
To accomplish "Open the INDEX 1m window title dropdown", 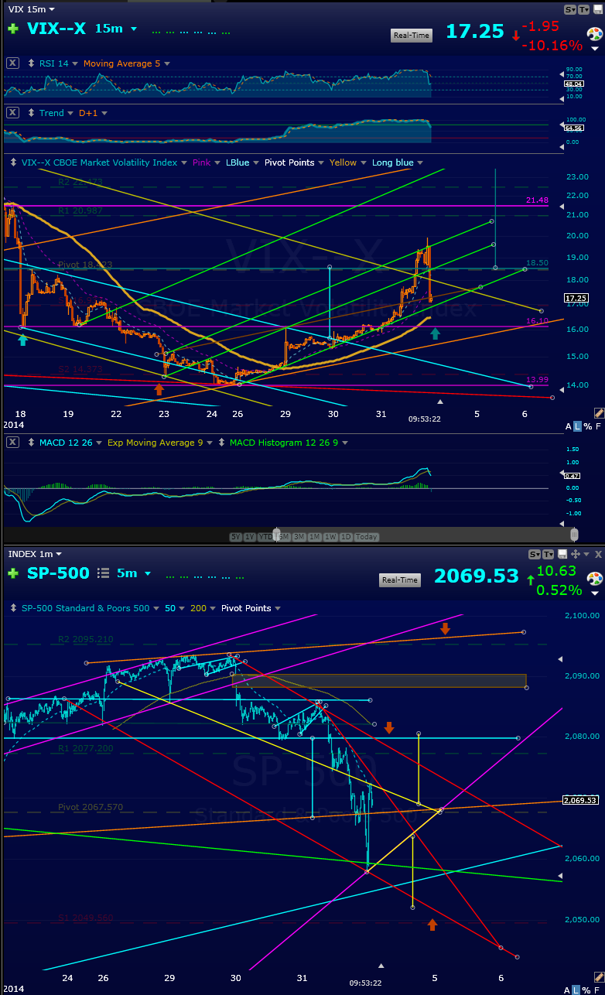I will [x=59, y=554].
